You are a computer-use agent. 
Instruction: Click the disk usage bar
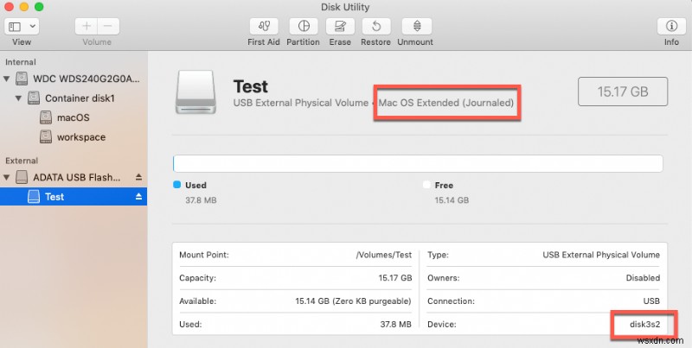(418, 163)
